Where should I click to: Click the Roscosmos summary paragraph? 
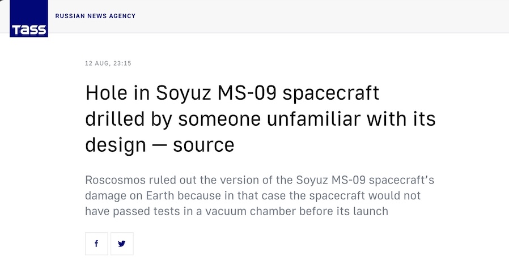(260, 195)
